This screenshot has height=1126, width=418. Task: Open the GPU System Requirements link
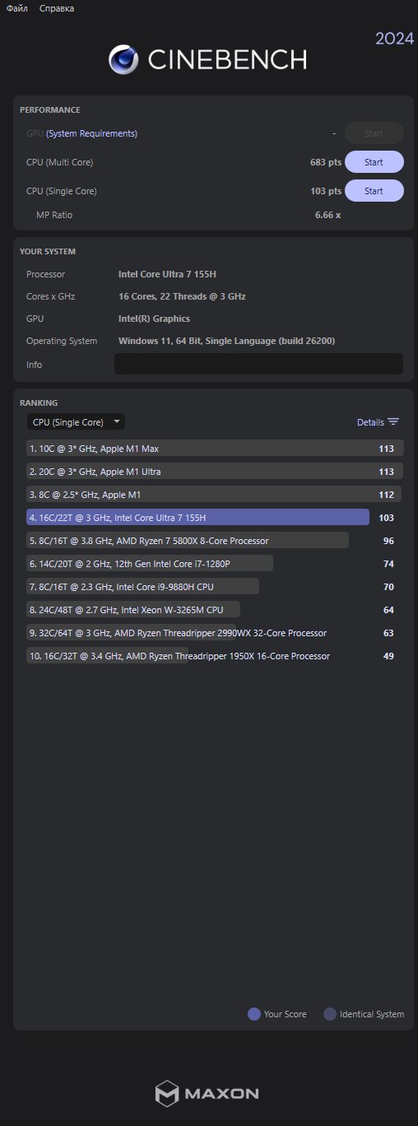(x=91, y=133)
